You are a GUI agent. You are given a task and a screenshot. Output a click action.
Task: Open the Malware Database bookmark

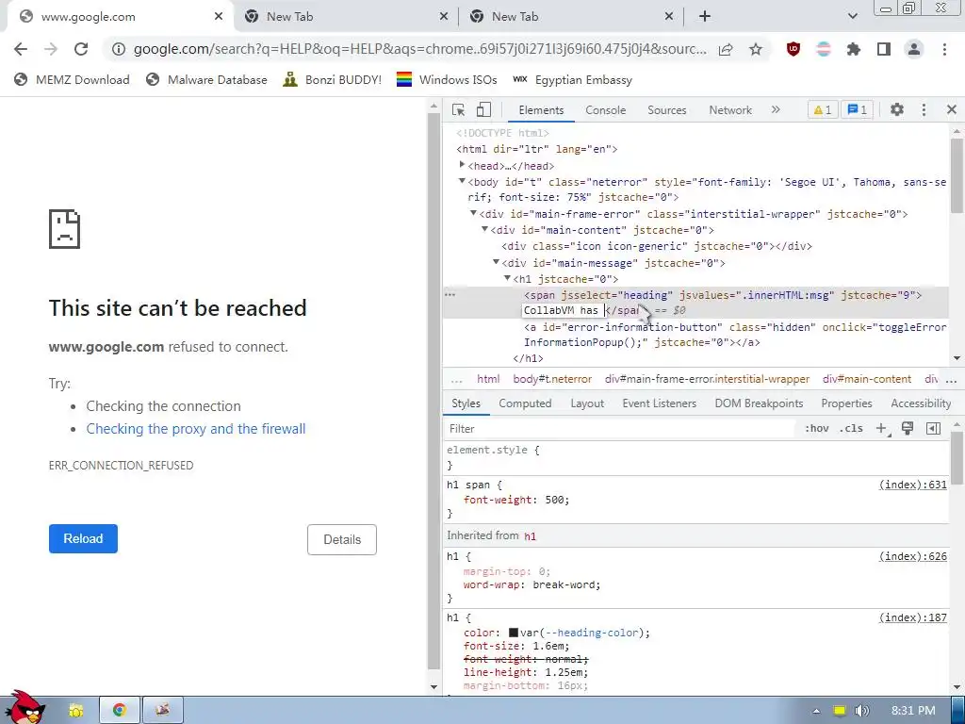[x=206, y=79]
